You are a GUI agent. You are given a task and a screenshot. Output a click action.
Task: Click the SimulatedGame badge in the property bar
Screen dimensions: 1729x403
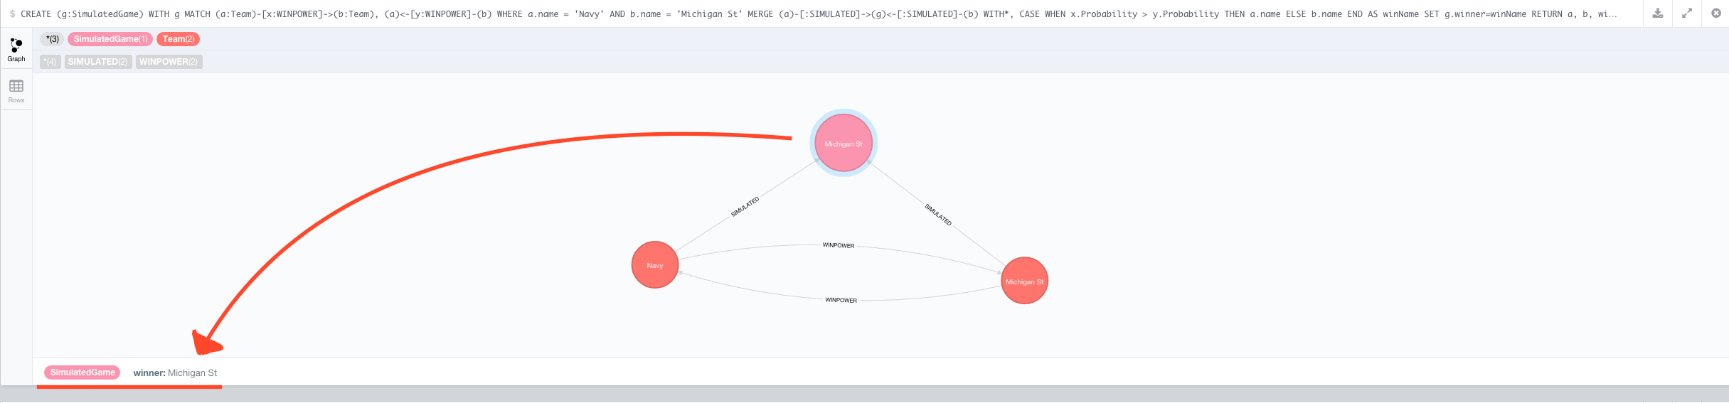83,372
